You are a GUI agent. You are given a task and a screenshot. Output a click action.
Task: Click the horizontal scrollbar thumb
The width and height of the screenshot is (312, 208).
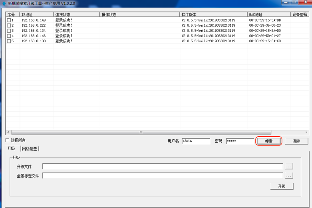[x=141, y=132]
